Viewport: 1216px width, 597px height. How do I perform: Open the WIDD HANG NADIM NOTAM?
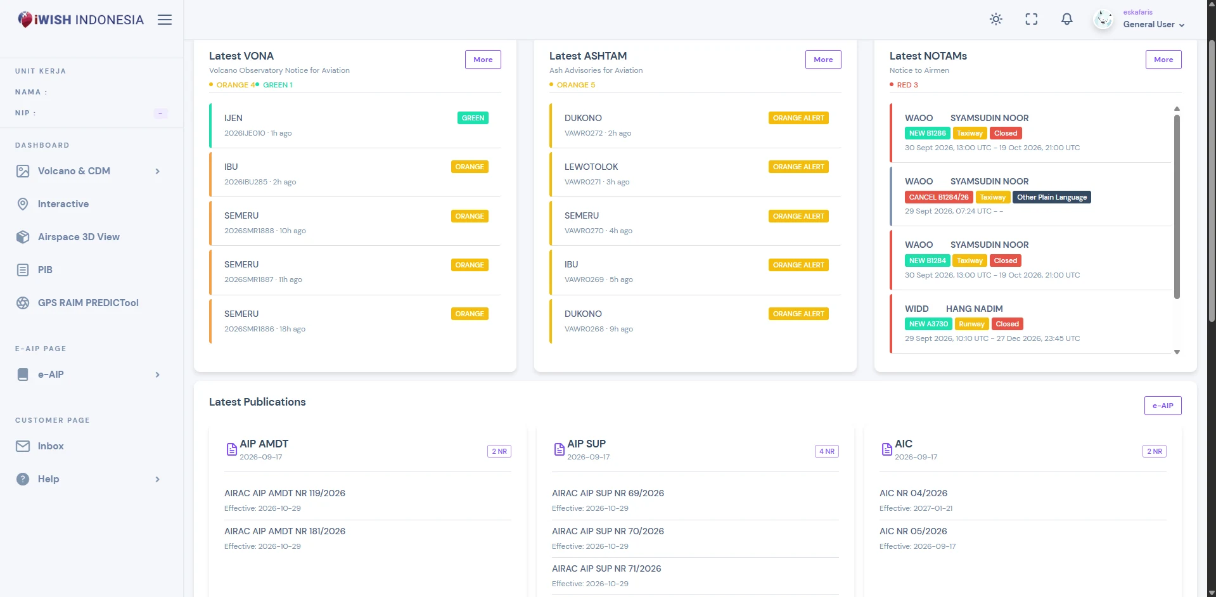[1031, 323]
